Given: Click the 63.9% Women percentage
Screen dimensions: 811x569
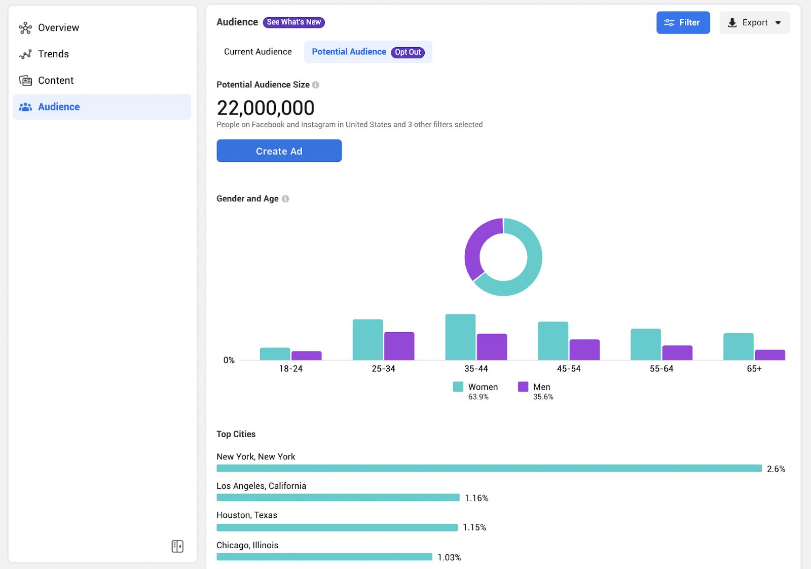Looking at the screenshot, I should click(x=478, y=397).
